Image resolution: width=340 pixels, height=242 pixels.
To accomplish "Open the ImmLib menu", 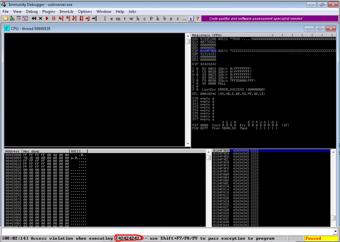I will click(66, 12).
